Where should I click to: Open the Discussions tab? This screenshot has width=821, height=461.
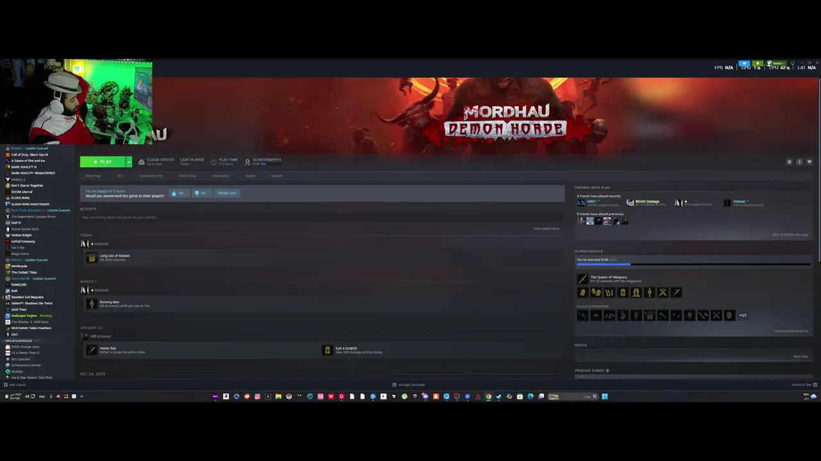(x=221, y=175)
